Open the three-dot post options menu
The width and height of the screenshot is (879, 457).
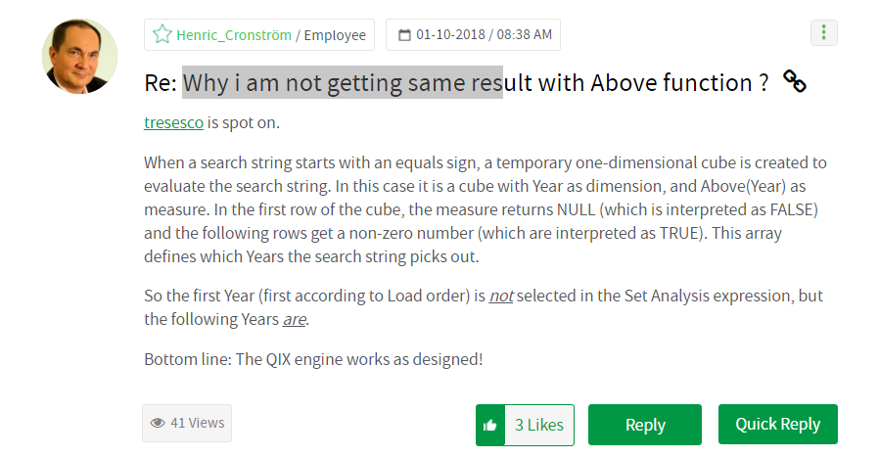click(x=823, y=33)
